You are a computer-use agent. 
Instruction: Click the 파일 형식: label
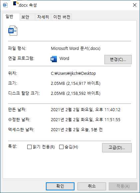click(x=17, y=48)
